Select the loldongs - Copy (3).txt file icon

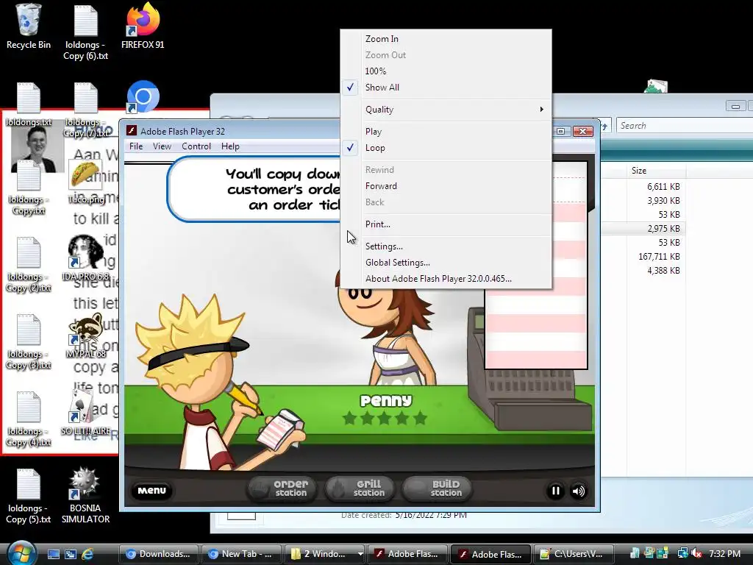29,341
